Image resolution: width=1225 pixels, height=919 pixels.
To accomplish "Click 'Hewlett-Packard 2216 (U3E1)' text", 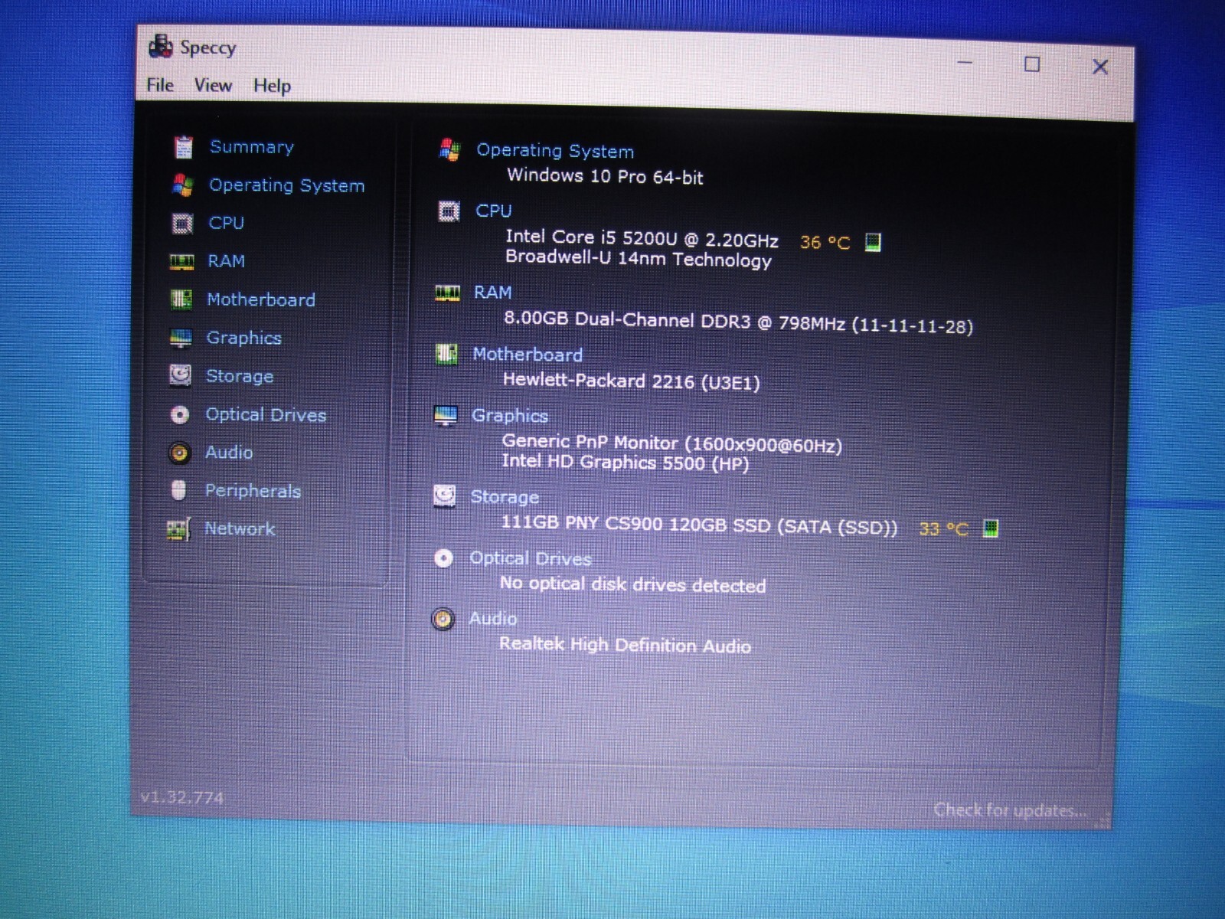I will (632, 381).
